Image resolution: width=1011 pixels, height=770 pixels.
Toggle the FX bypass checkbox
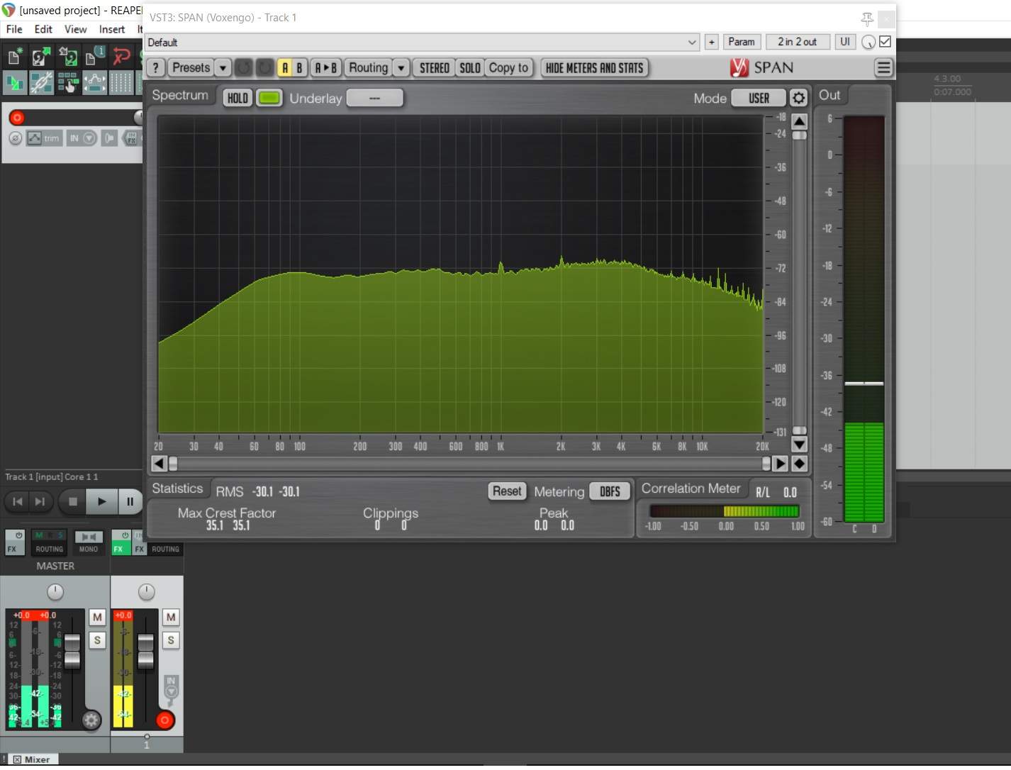(885, 42)
